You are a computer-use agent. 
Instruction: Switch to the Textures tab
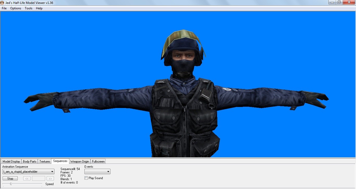[44, 161]
